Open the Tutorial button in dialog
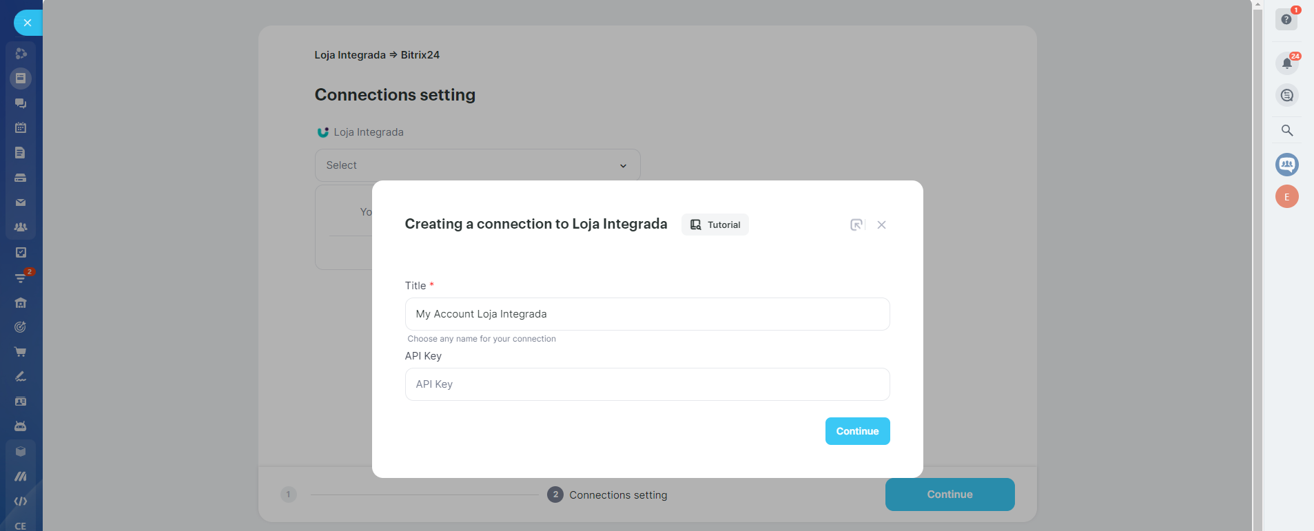Screen dimensions: 1314x531 (715, 225)
